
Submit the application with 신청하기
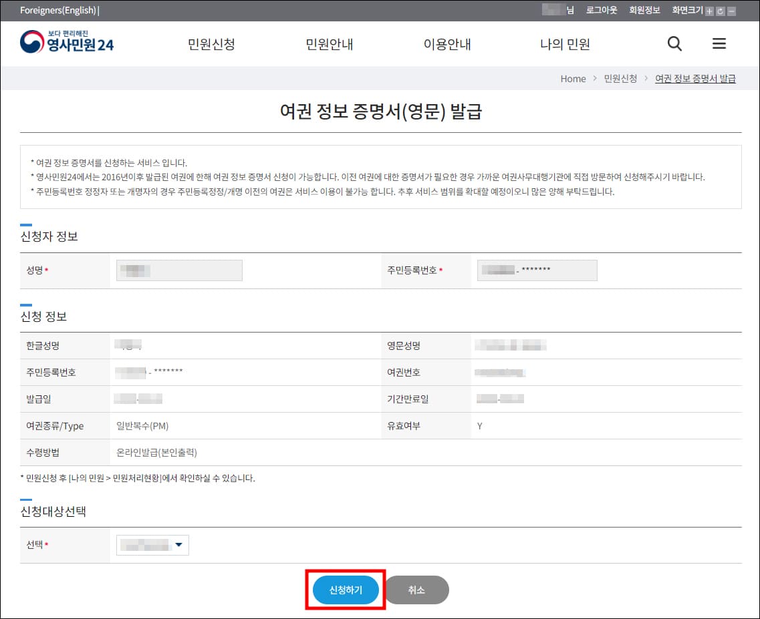click(x=345, y=590)
